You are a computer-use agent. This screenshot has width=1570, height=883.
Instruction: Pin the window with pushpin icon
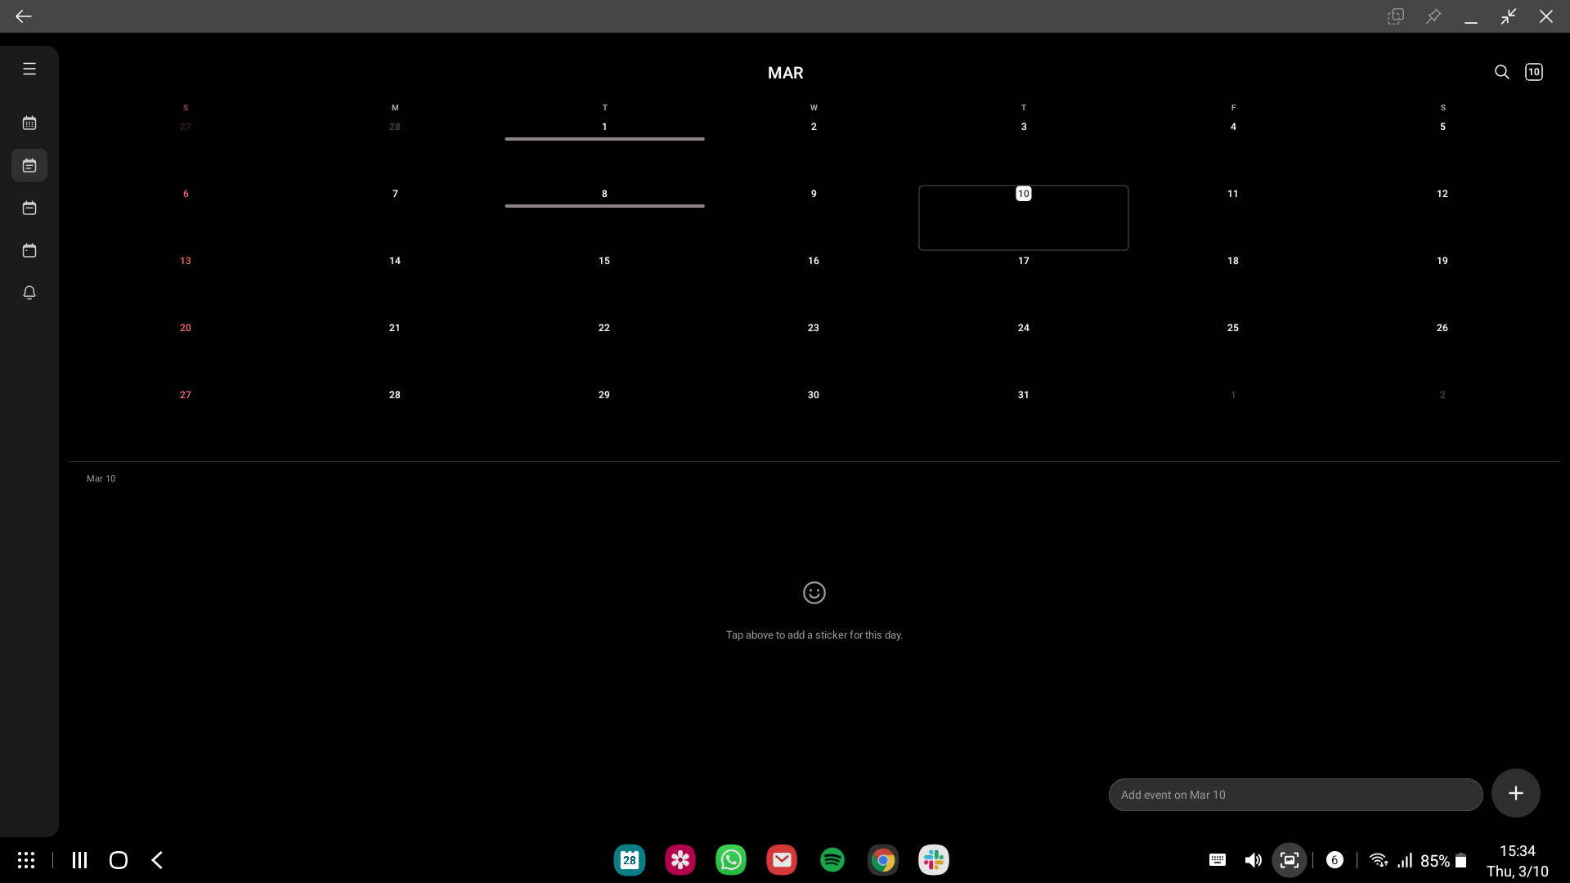pos(1433,16)
